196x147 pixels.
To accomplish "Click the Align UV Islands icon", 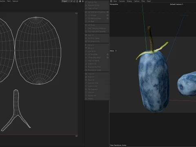I will coord(86,61).
